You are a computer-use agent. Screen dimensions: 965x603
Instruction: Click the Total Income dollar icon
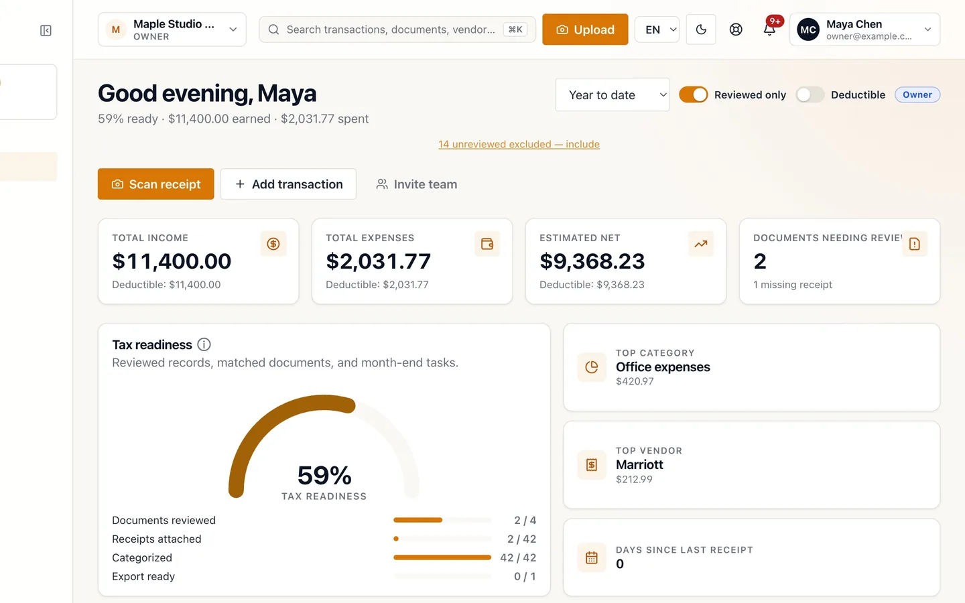273,244
